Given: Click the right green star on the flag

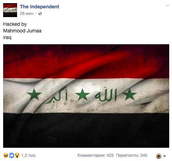Looking at the screenshot, I should pyautogui.click(x=130, y=94).
